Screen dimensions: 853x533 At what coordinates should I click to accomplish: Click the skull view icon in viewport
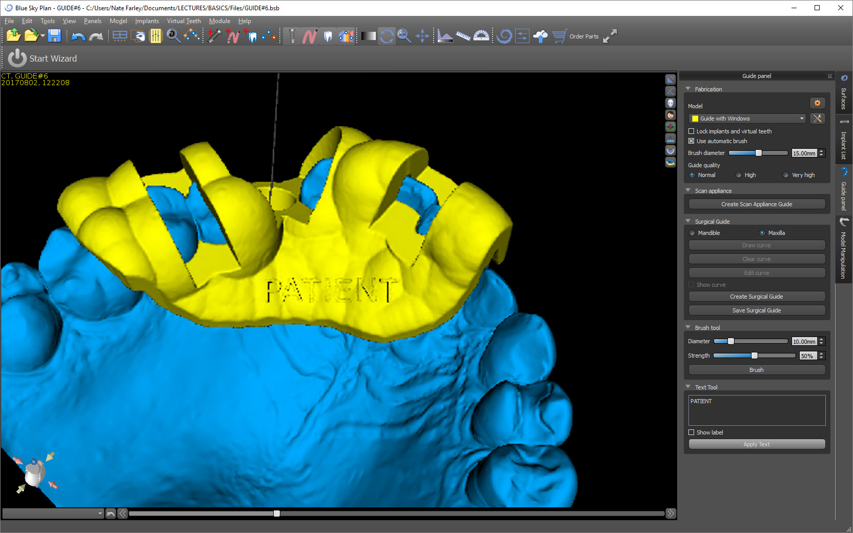(x=670, y=103)
